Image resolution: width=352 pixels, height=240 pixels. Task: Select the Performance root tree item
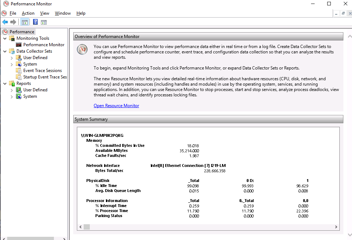pyautogui.click(x=22, y=32)
